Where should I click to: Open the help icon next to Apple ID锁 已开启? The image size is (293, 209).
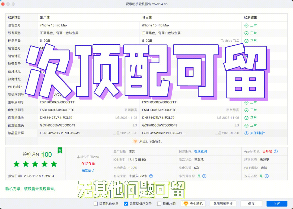276,151
